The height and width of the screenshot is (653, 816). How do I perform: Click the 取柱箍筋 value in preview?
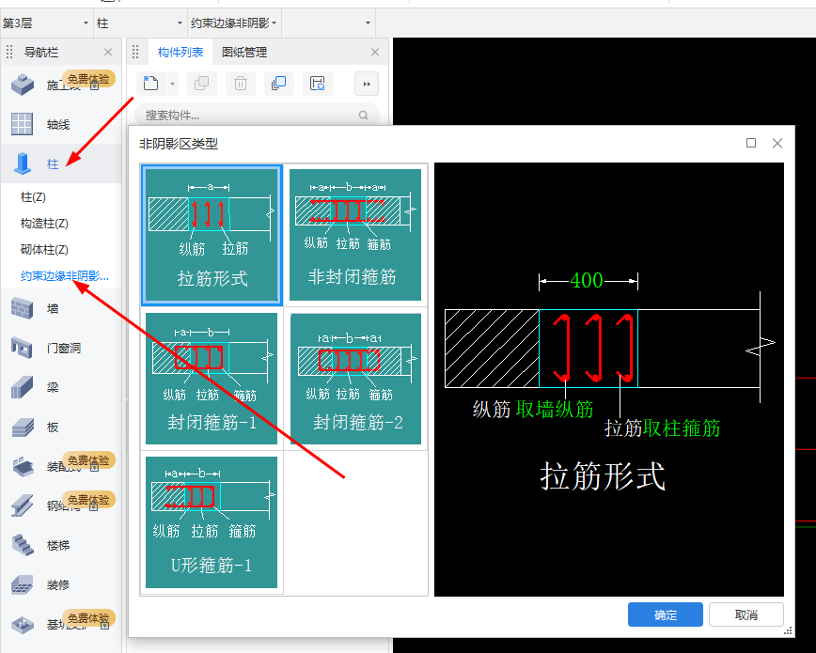[x=682, y=428]
